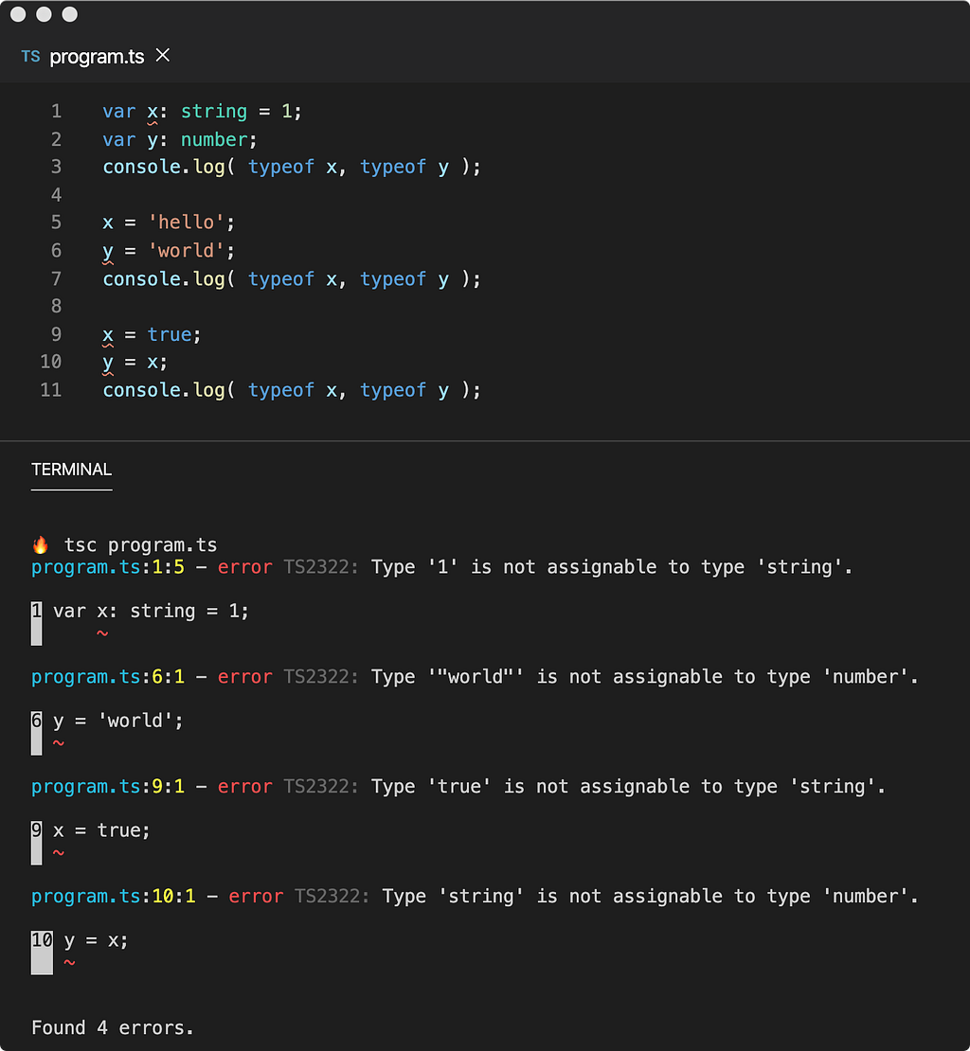Click the 'tsc program.ts' command in terminal
970x1051 pixels.
point(140,545)
